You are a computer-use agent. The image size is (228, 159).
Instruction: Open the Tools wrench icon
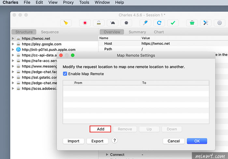tap(206, 23)
